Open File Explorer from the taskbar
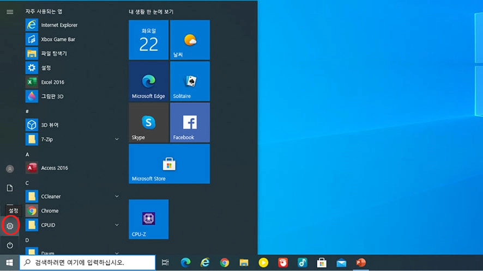The height and width of the screenshot is (271, 483). [244, 263]
